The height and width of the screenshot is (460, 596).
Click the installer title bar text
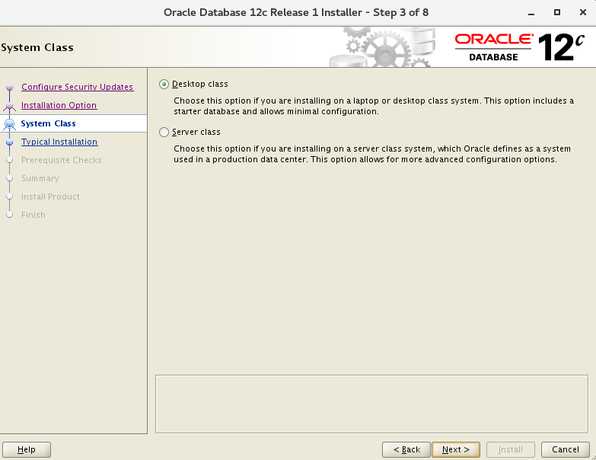pos(296,12)
